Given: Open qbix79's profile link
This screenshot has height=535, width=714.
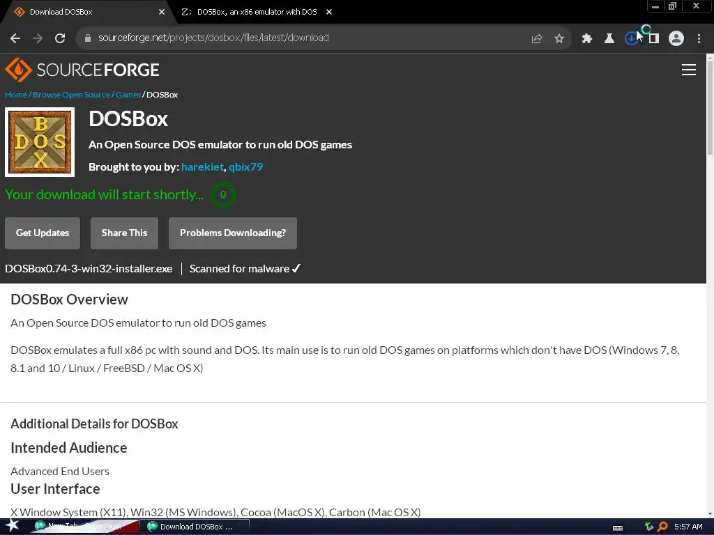Looking at the screenshot, I should [246, 167].
